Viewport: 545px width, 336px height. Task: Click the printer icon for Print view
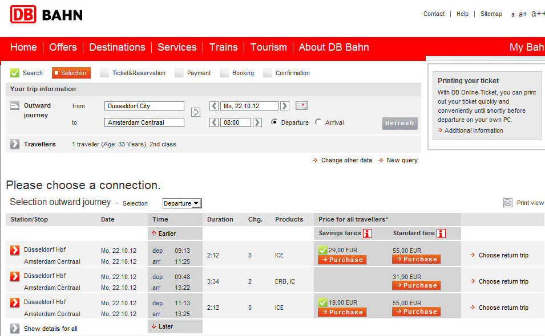coord(508,203)
